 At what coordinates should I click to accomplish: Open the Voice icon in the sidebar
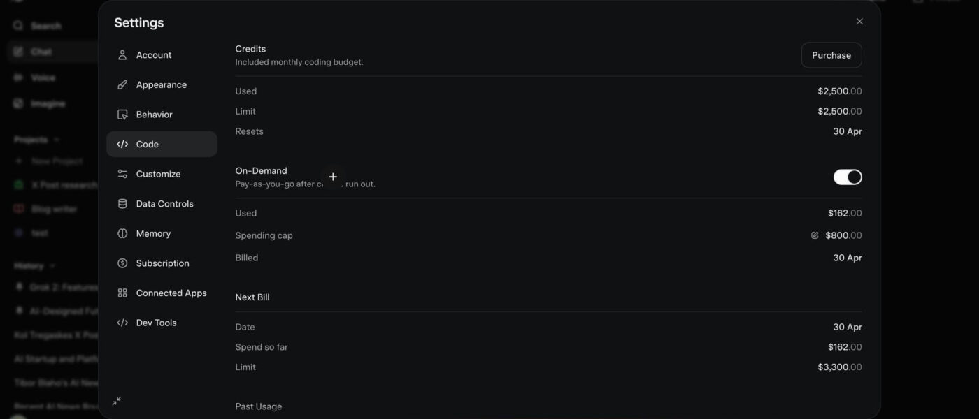click(17, 77)
